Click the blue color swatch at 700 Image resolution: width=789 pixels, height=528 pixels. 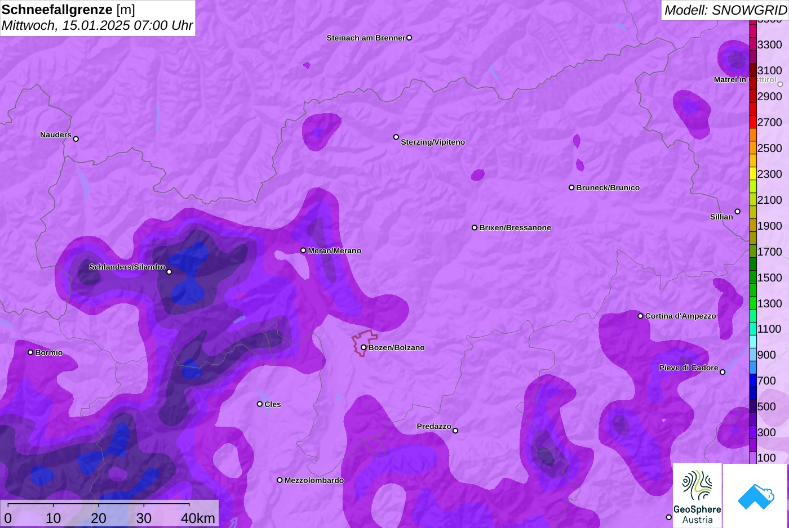coord(753,381)
